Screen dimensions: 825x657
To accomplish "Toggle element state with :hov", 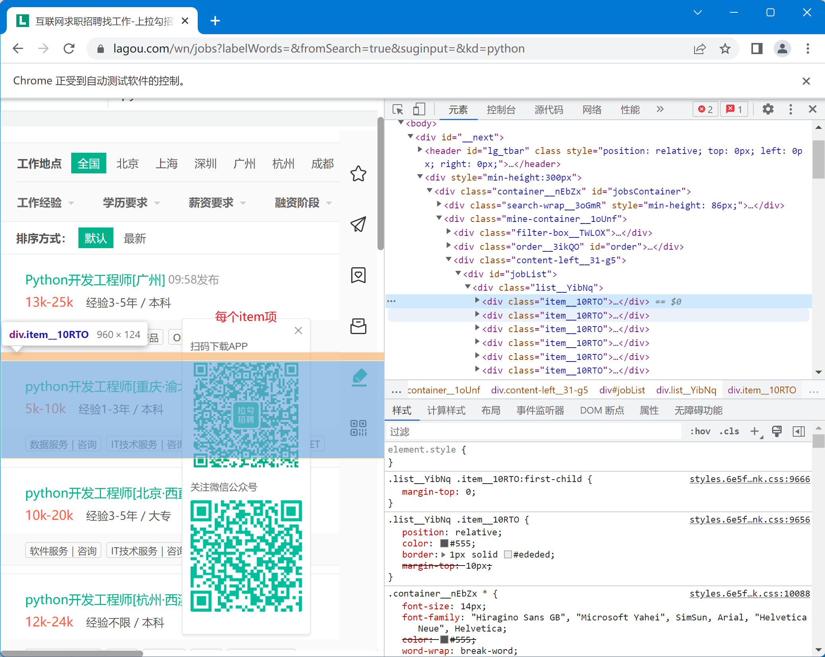I will tap(700, 431).
